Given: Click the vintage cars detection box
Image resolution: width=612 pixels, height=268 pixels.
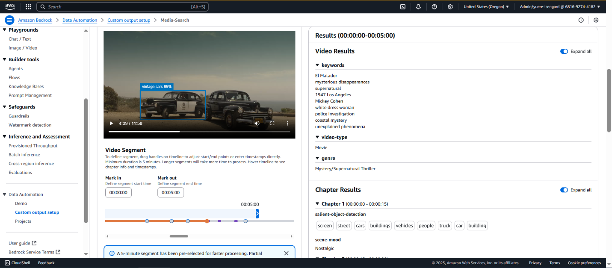Looking at the screenshot, I should click(173, 104).
